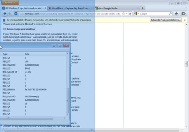189x132 pixels.
Task: Open a new tab with plus button
Action: point(143,8)
